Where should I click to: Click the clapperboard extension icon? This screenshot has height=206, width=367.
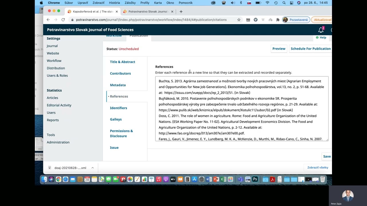[248, 20]
